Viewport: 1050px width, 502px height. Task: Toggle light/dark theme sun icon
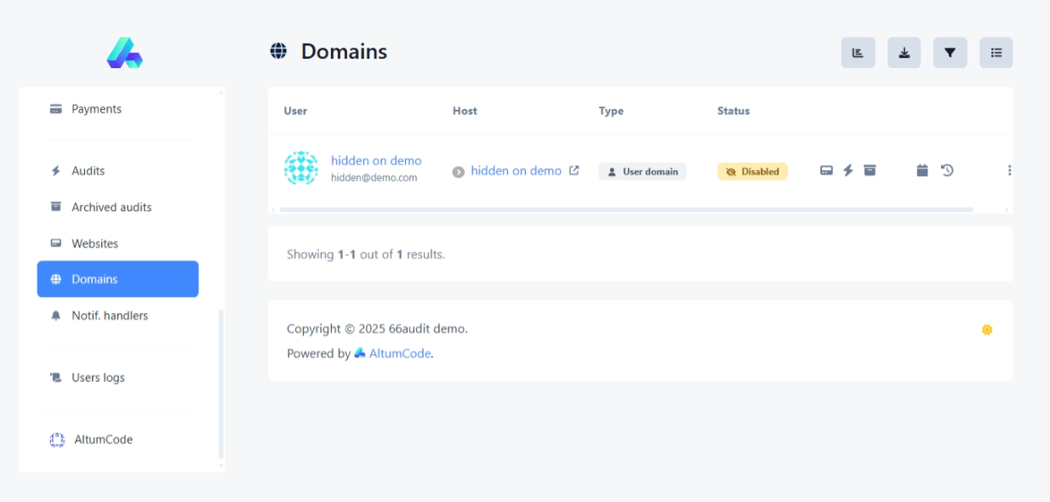click(x=986, y=329)
